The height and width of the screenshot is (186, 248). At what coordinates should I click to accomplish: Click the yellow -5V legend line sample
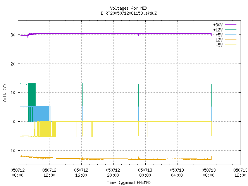pyautogui.click(x=231, y=45)
